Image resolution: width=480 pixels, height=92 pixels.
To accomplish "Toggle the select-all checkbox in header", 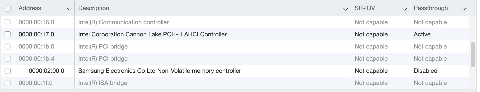I will coord(8,8).
